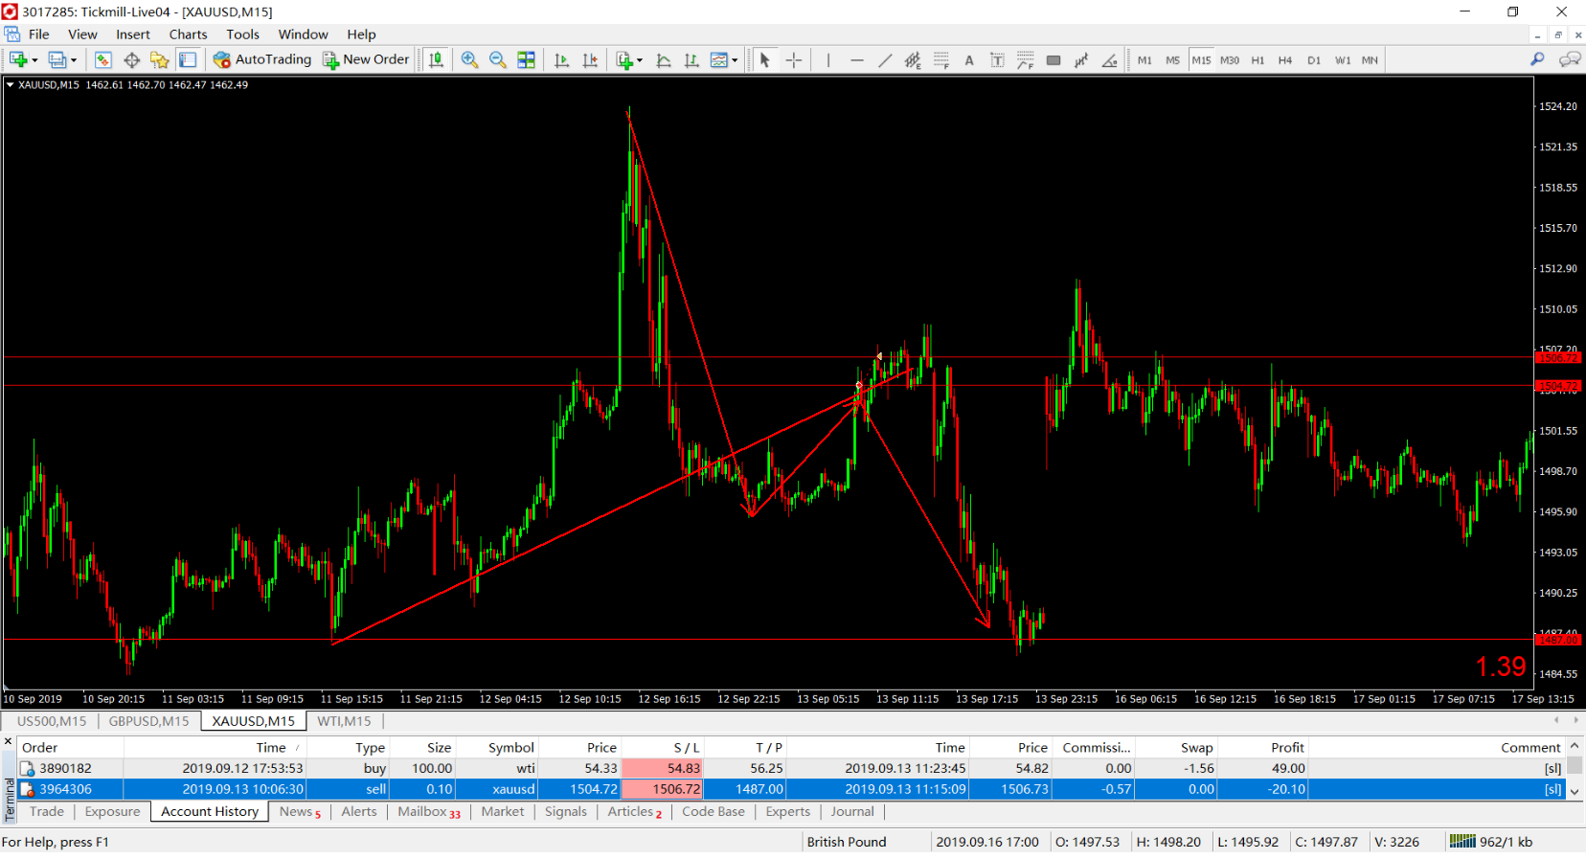Viewport: 1586px width, 859px height.
Task: Open the Tile Windows chart layout icon
Action: pyautogui.click(x=526, y=59)
